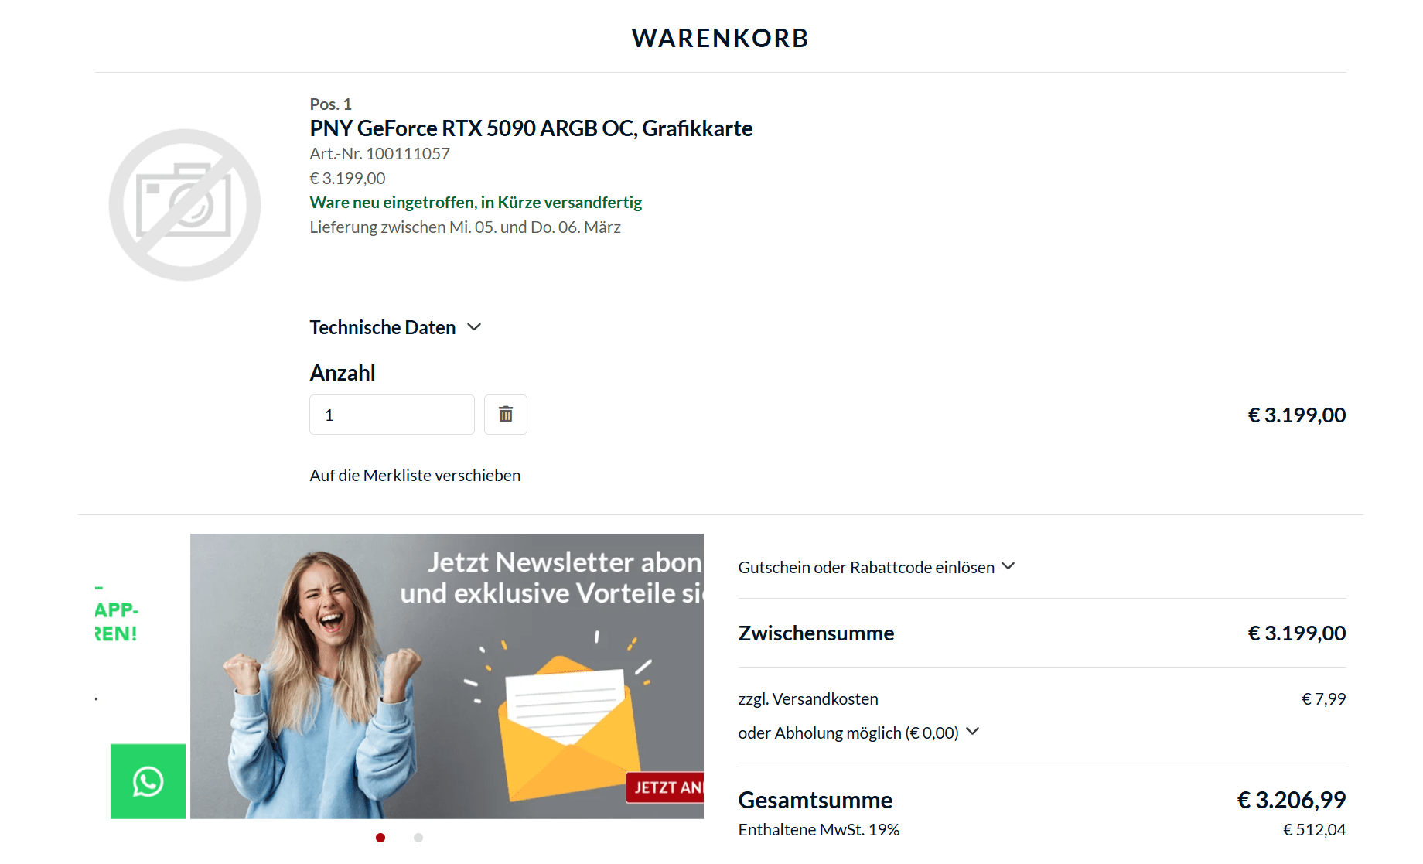Screen dimensions: 1423x864
Task: Click the red JETZT ANMELDEN banner button
Action: pyautogui.click(x=665, y=787)
